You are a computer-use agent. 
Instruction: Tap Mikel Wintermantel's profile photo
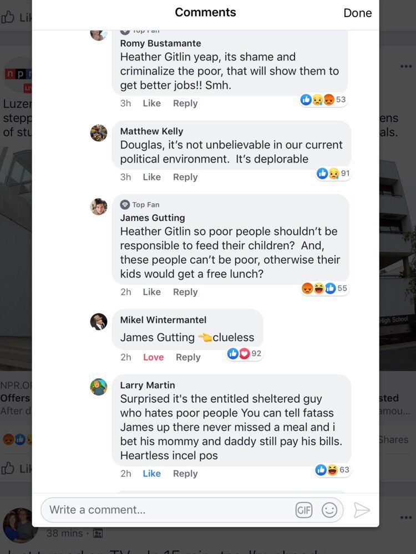(99, 321)
